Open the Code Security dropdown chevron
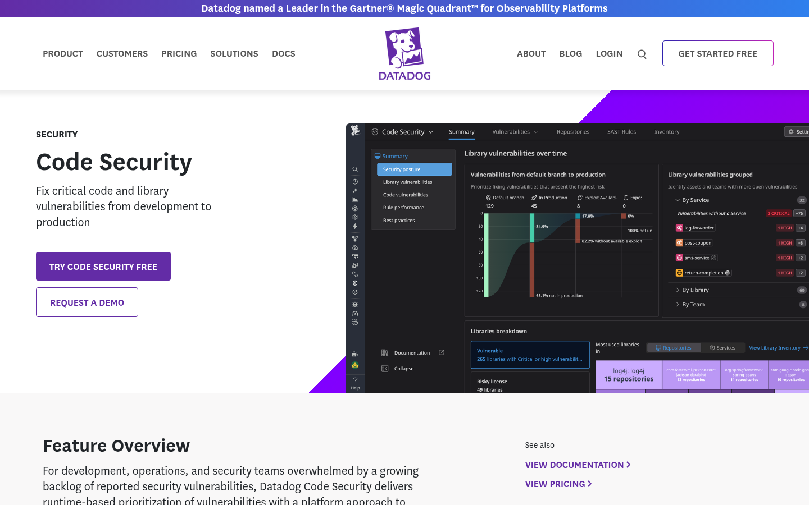809x505 pixels. (x=431, y=132)
